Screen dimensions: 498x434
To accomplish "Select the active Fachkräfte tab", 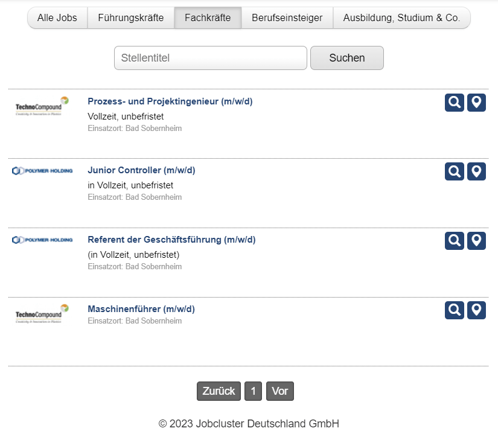I will (208, 18).
